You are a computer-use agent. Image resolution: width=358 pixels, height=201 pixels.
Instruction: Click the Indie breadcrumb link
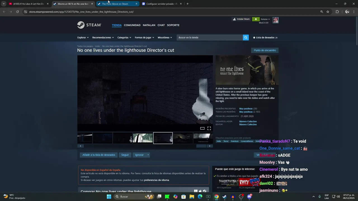[97, 46]
